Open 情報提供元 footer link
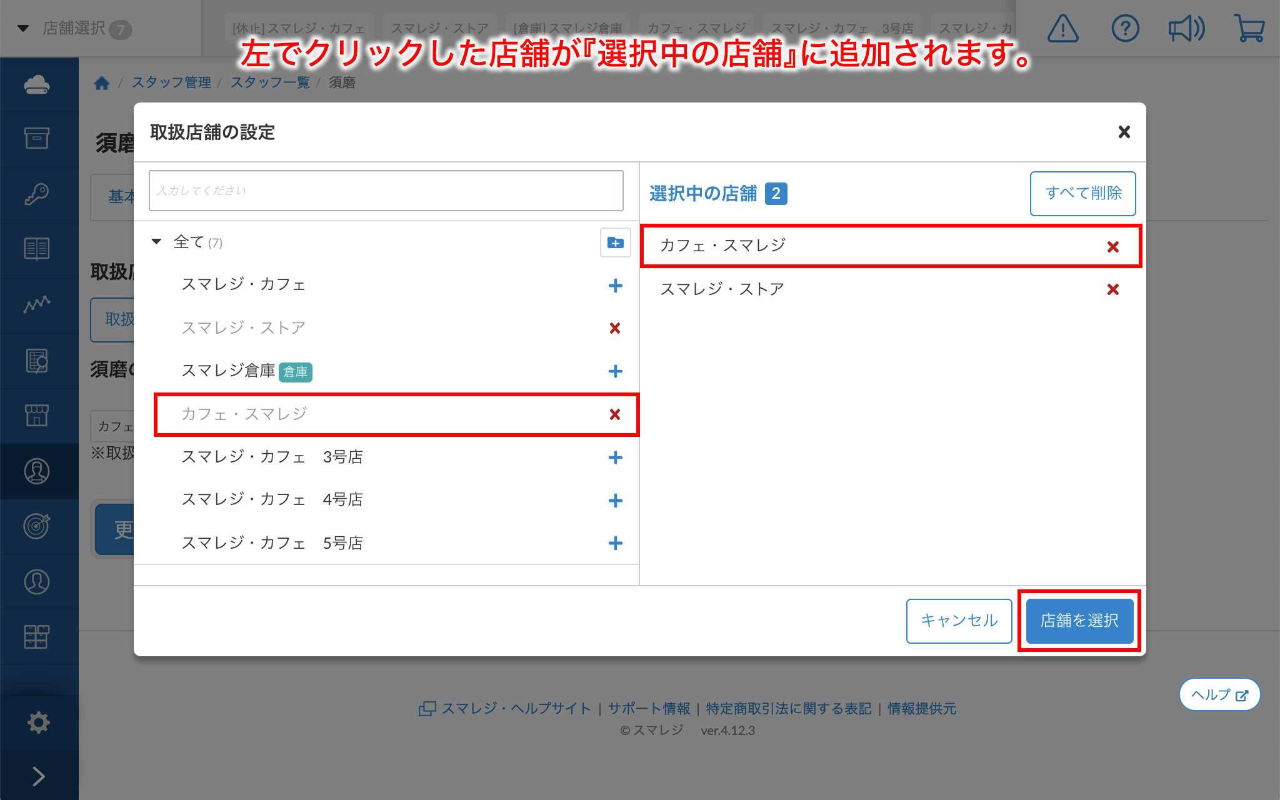Image resolution: width=1280 pixels, height=800 pixels. 922,708
